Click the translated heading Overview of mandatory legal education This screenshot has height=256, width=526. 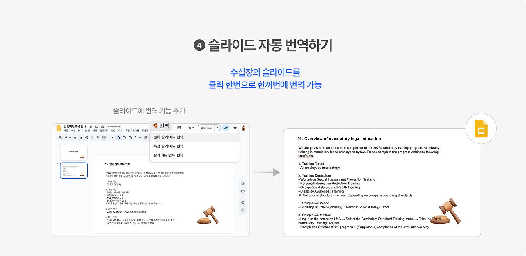coord(339,139)
